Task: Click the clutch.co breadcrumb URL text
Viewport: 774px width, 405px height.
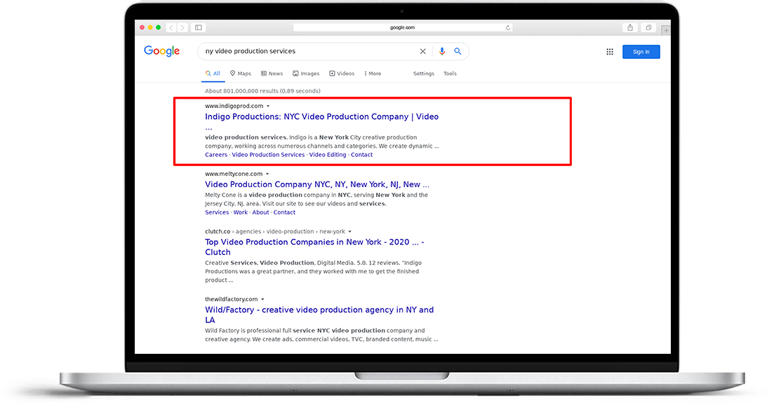Action: pyautogui.click(x=275, y=231)
